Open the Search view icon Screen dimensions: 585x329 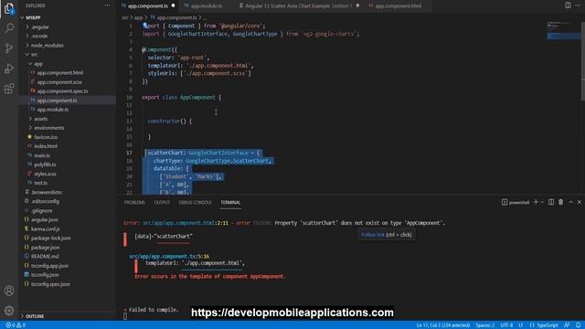click(9, 28)
